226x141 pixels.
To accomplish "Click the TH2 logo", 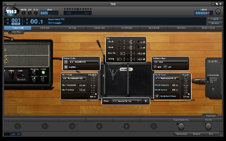I will tap(12, 11).
